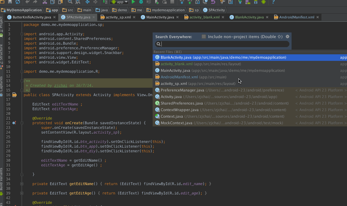The width and height of the screenshot is (347, 206).
Task: Click the Search Everywhere input field
Action: click(222, 44)
